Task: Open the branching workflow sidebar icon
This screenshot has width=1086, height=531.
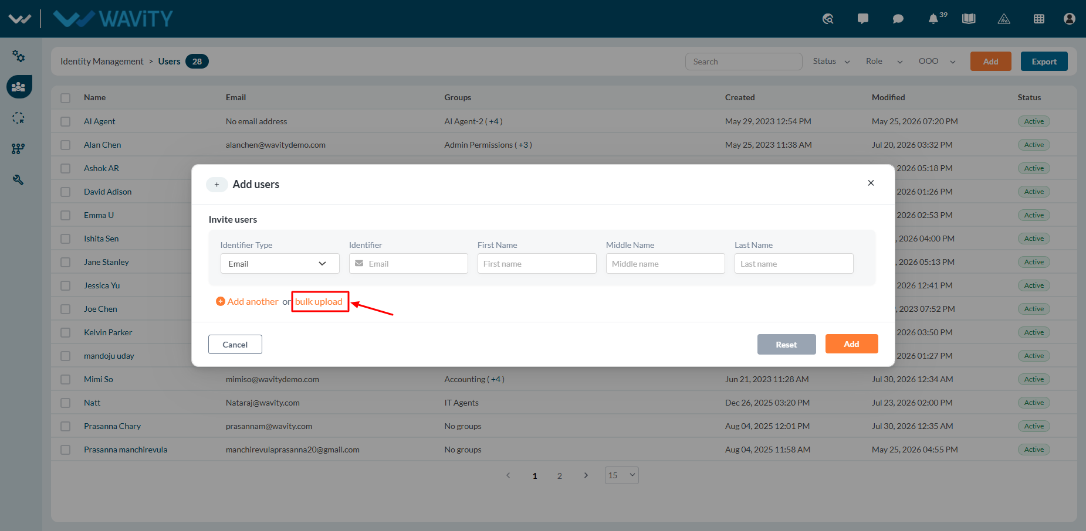Action: click(x=19, y=149)
